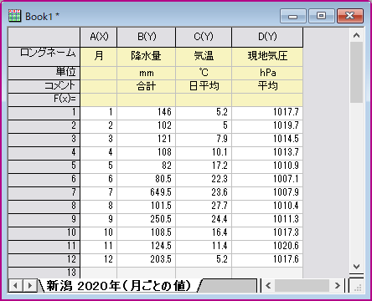Image resolution: width=372 pixels, height=301 pixels.
Task: Click the 単位 row label
Action: [x=44, y=73]
